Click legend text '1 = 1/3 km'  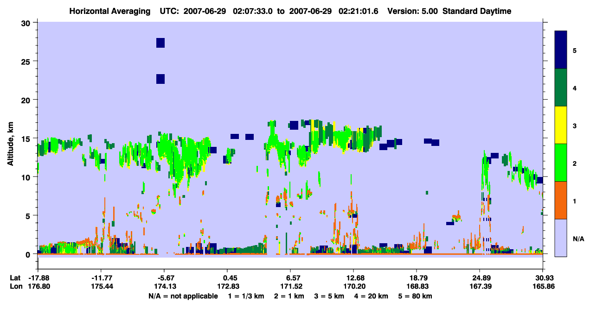tap(246, 296)
